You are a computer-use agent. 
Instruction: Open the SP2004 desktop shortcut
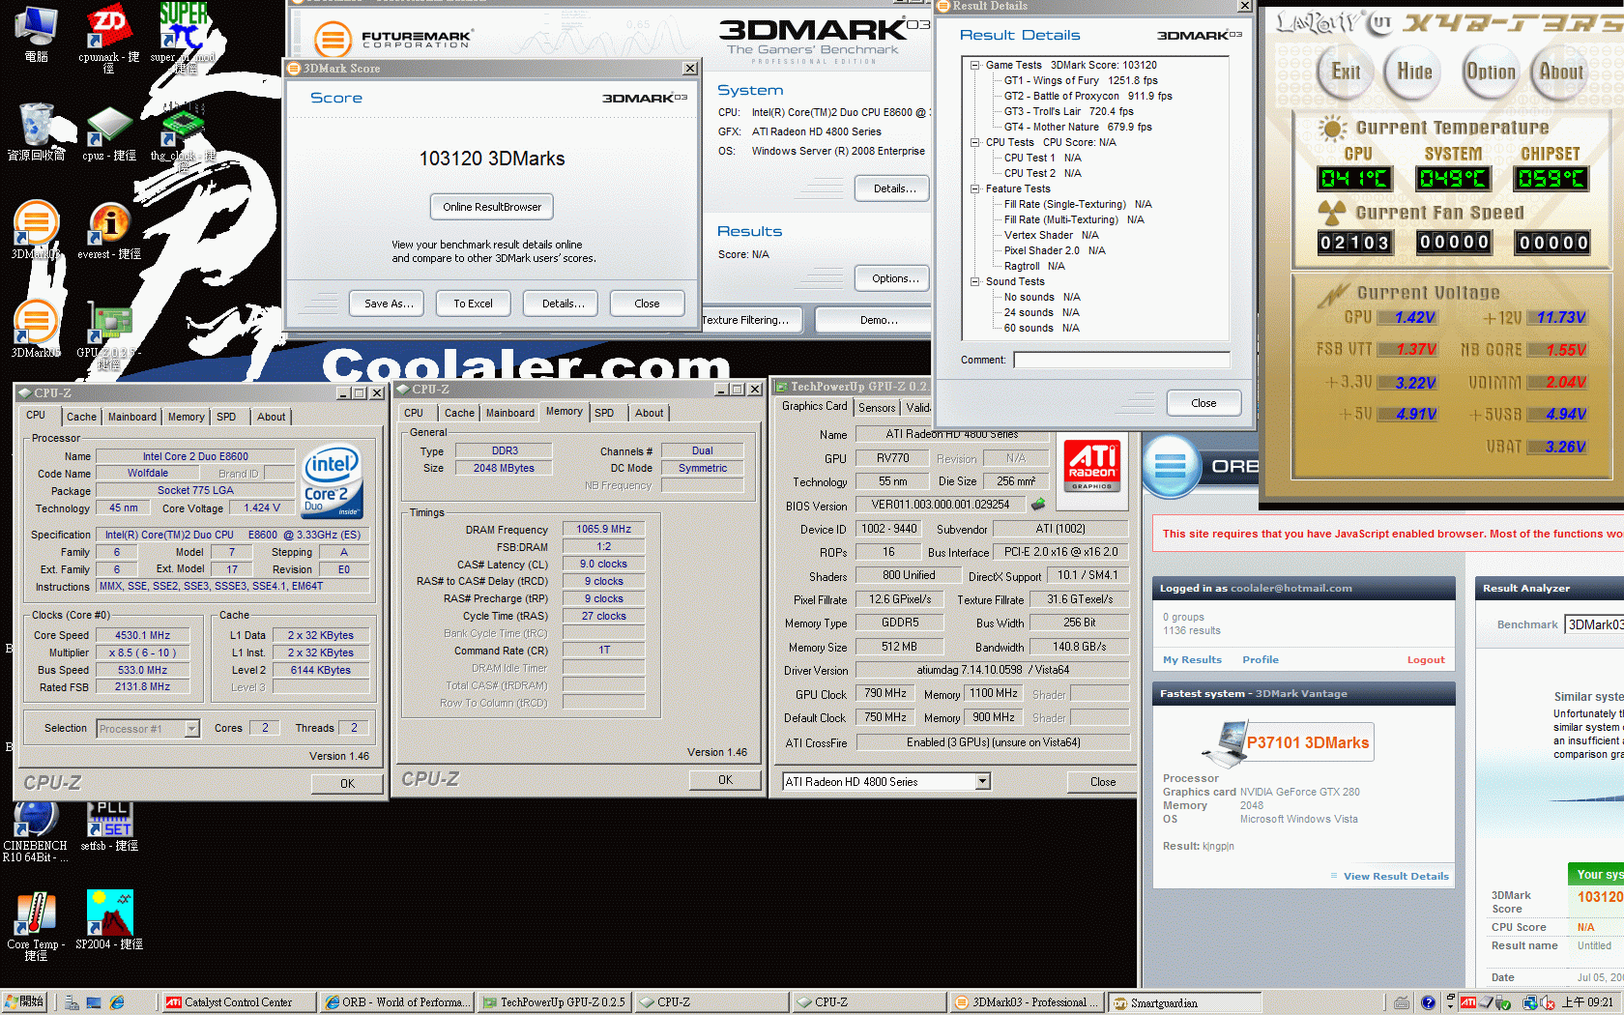(109, 919)
